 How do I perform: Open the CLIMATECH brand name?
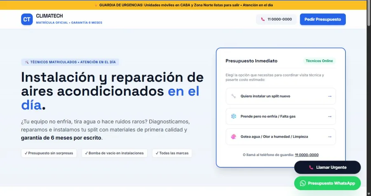coord(49,16)
